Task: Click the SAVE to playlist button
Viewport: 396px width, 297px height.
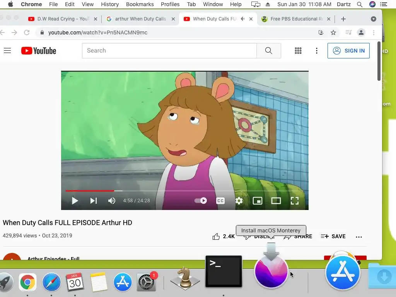Action: click(x=333, y=236)
